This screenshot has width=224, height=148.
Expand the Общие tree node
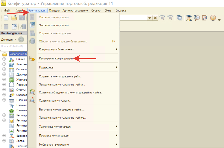click(4, 59)
